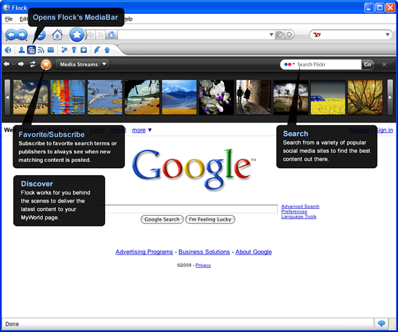Open the blog editor quill icon
This screenshot has height=332, width=398.
97,50
